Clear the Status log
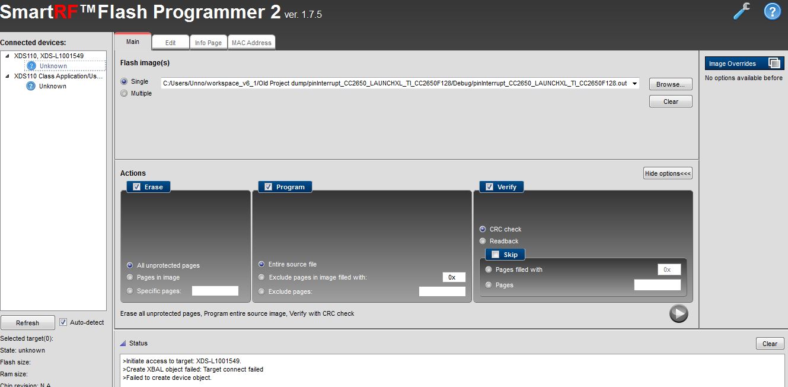Image resolution: width=788 pixels, height=387 pixels. [x=770, y=344]
